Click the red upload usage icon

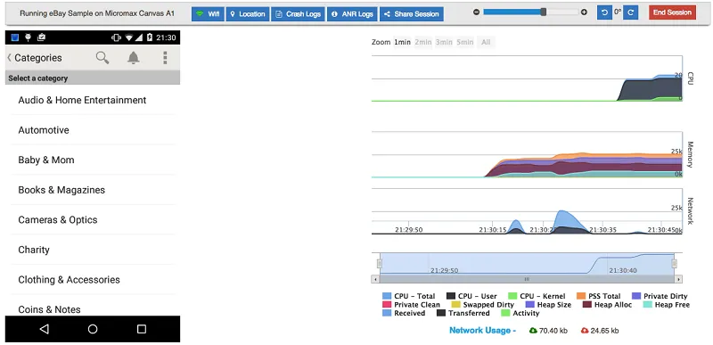click(585, 331)
